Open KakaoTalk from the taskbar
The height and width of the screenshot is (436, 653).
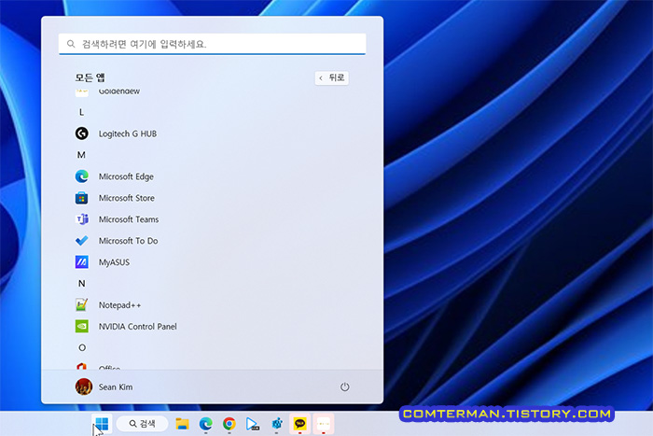point(299,424)
